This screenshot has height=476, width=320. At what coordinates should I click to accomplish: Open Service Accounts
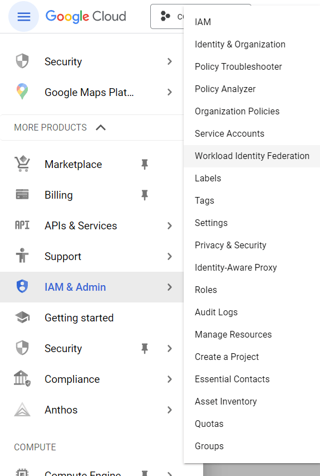[229, 133]
